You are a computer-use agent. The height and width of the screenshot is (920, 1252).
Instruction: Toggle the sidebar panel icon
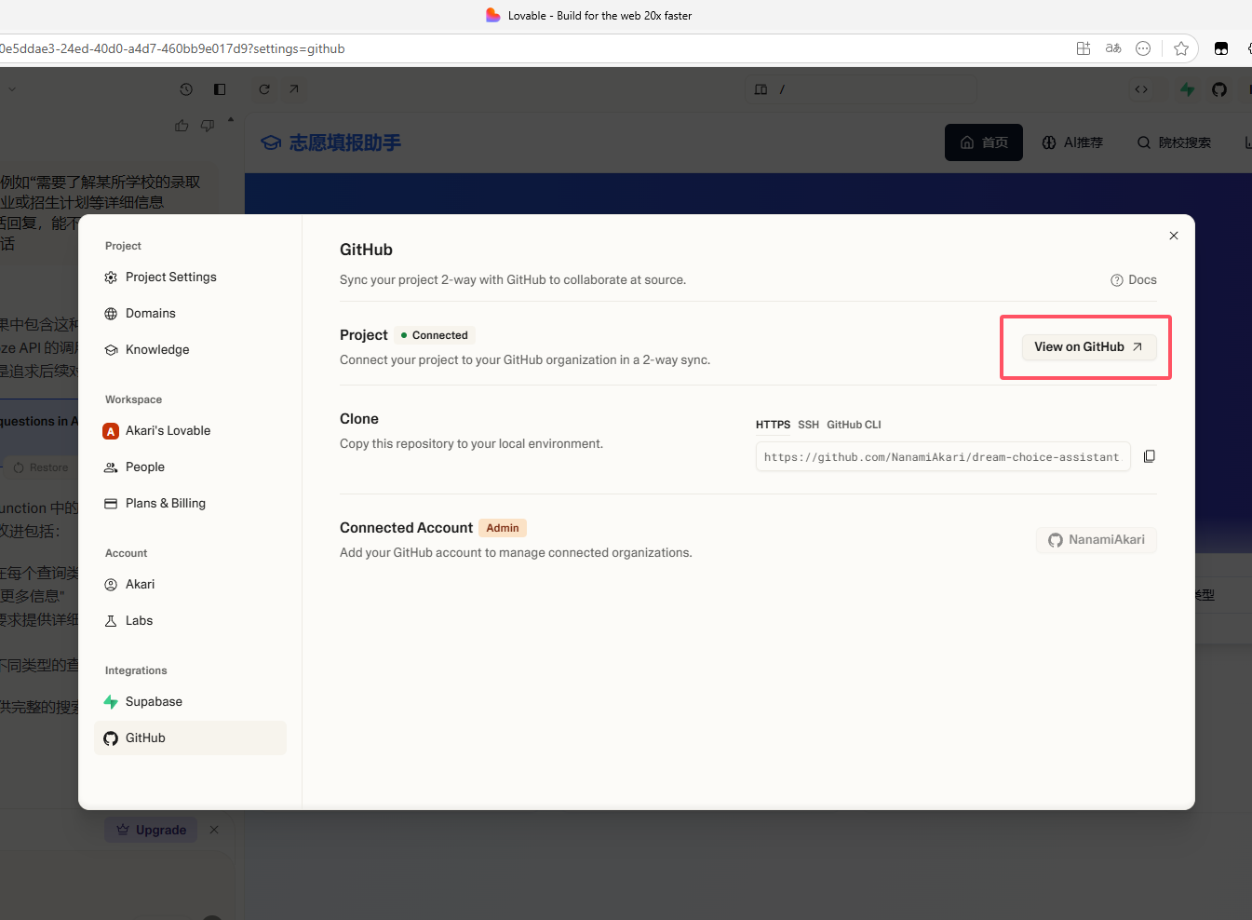220,89
